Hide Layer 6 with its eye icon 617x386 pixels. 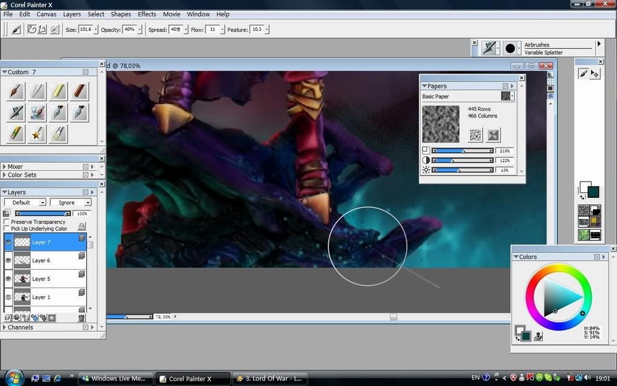coord(8,261)
